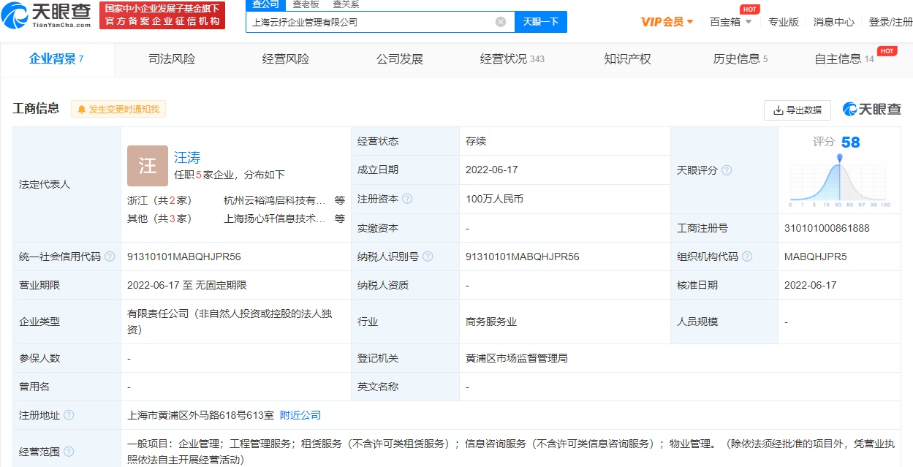Viewport: 913px width, 467px height.
Task: Click the 2022-06-17 至 无固定期限 business term
Action: 187,285
